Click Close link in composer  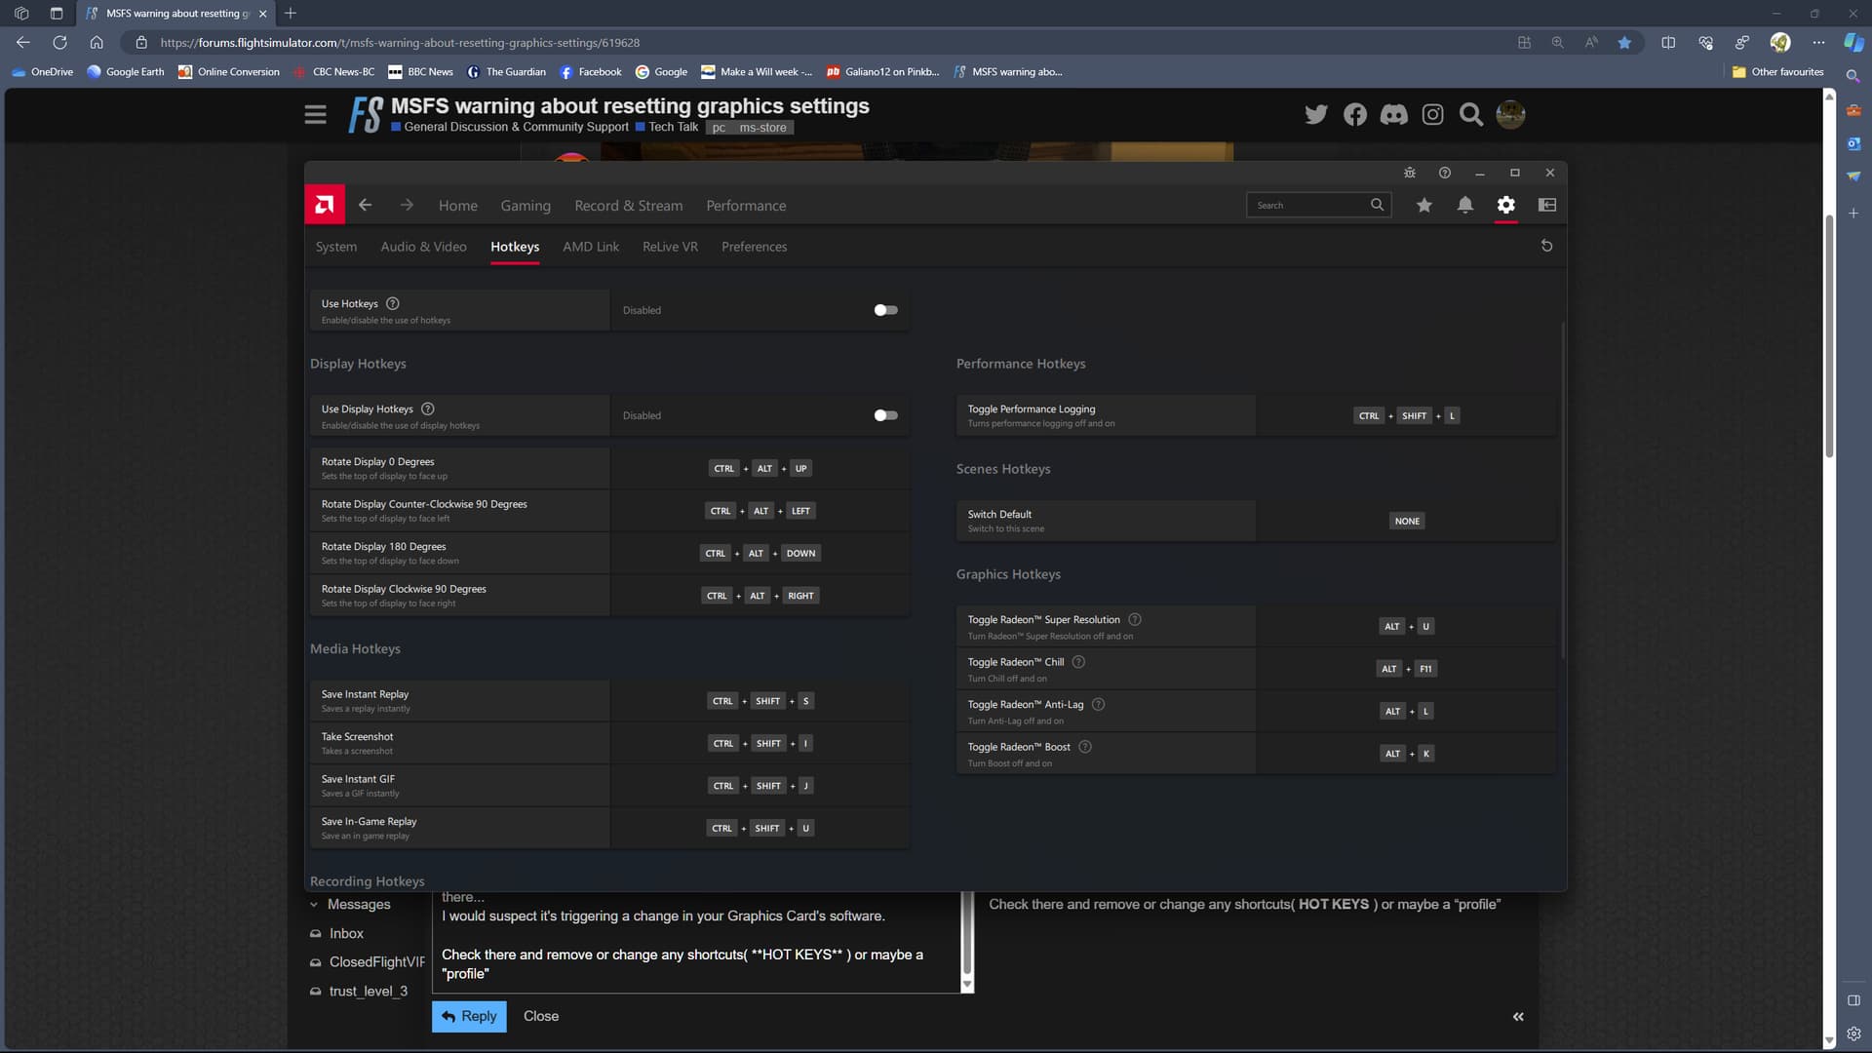[541, 1016]
